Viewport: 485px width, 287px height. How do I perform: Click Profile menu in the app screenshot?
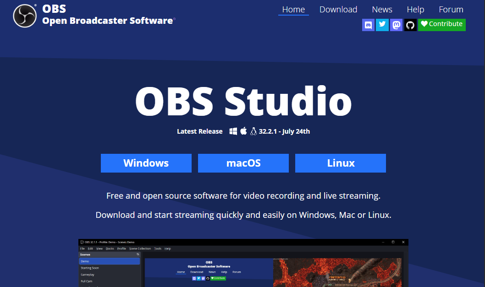point(121,249)
